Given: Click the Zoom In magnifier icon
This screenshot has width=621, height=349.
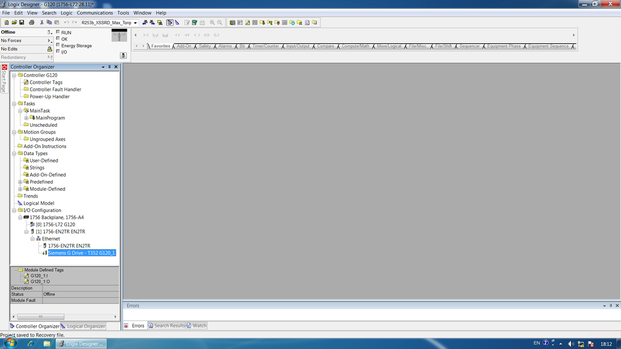Looking at the screenshot, I should (212, 23).
